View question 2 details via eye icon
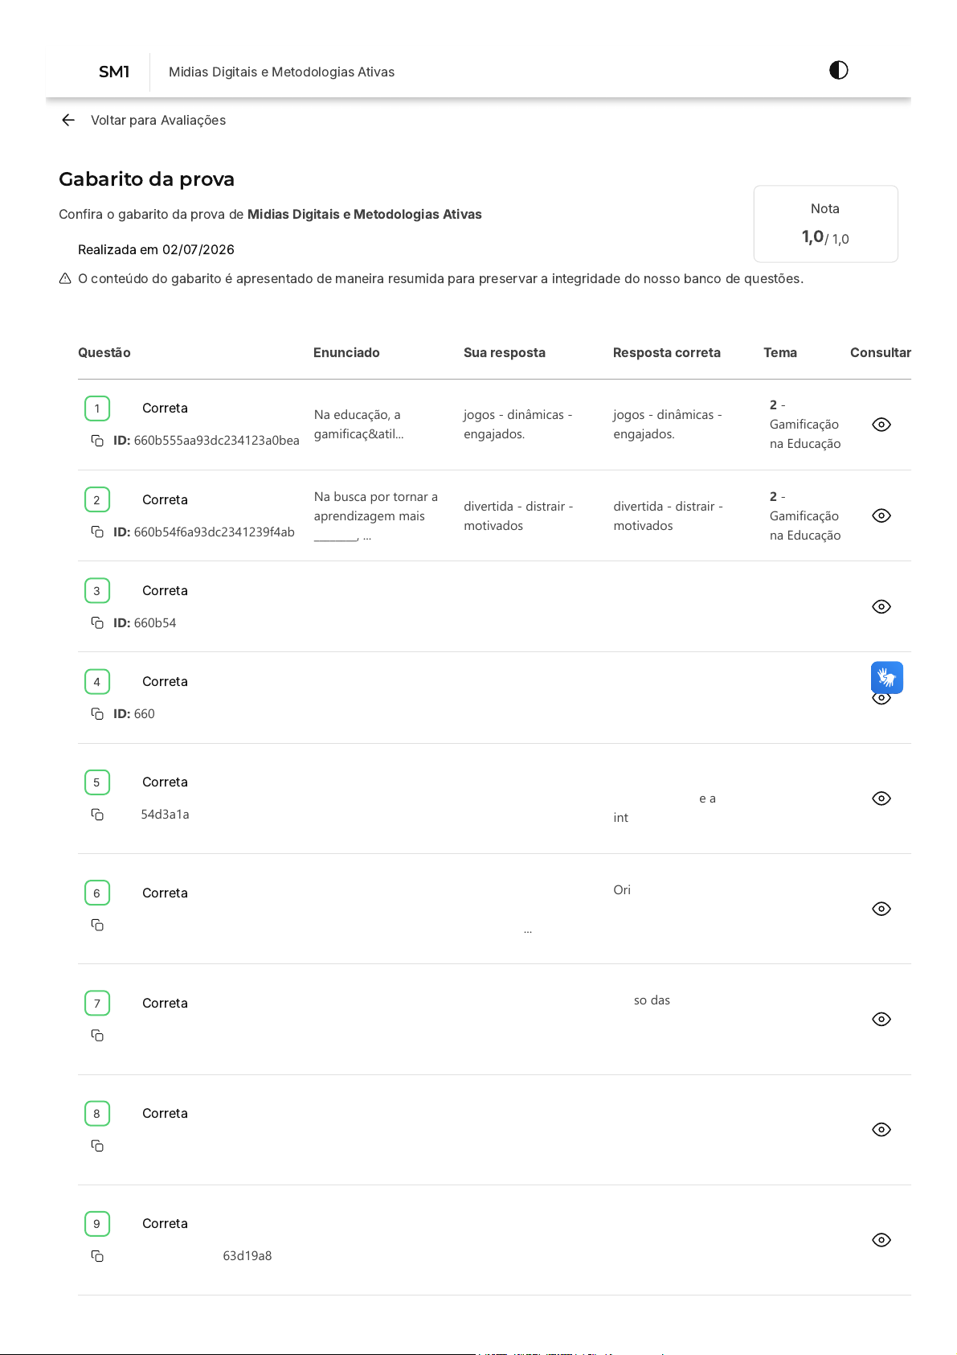The height and width of the screenshot is (1355, 957). (881, 515)
